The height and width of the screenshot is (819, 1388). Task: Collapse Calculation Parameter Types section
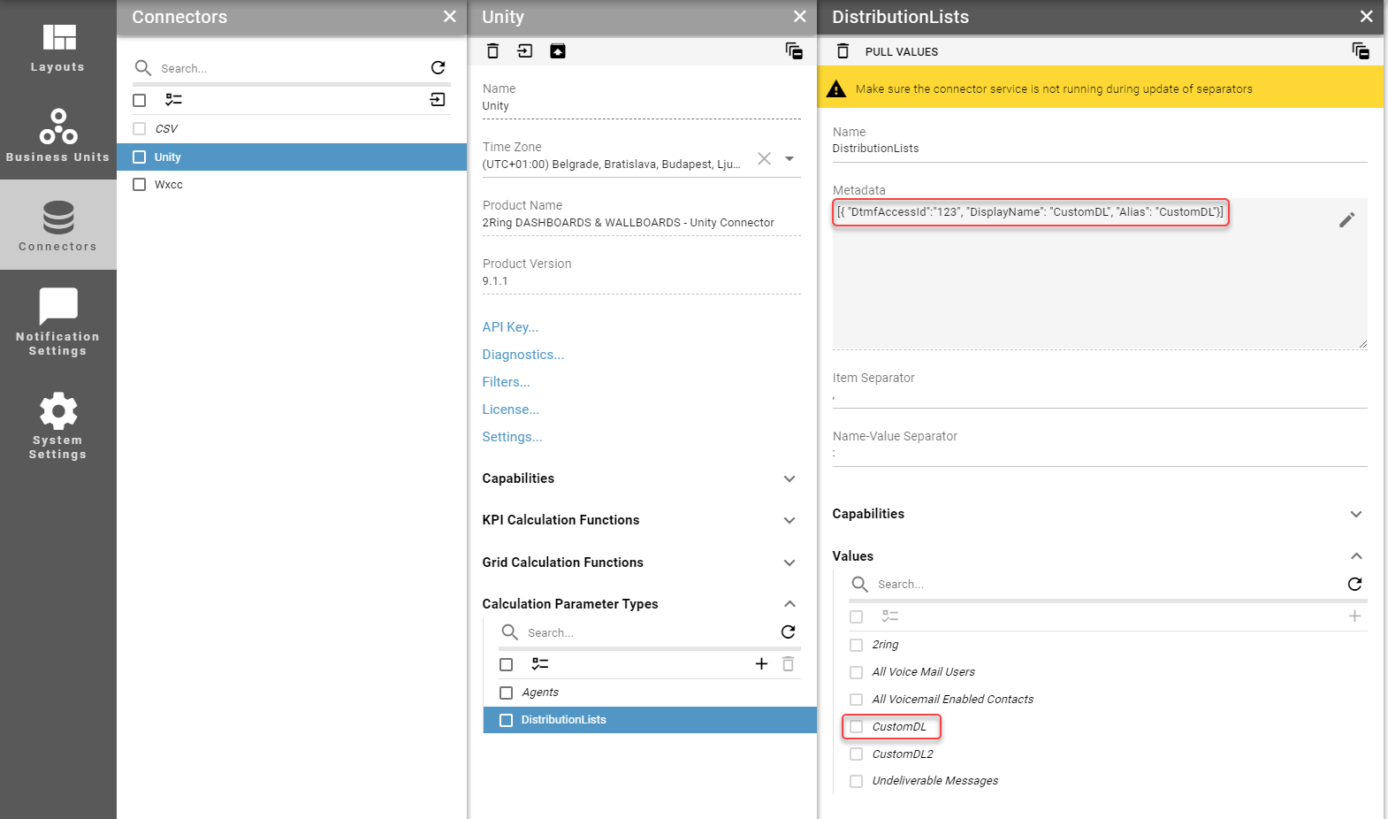(x=789, y=604)
